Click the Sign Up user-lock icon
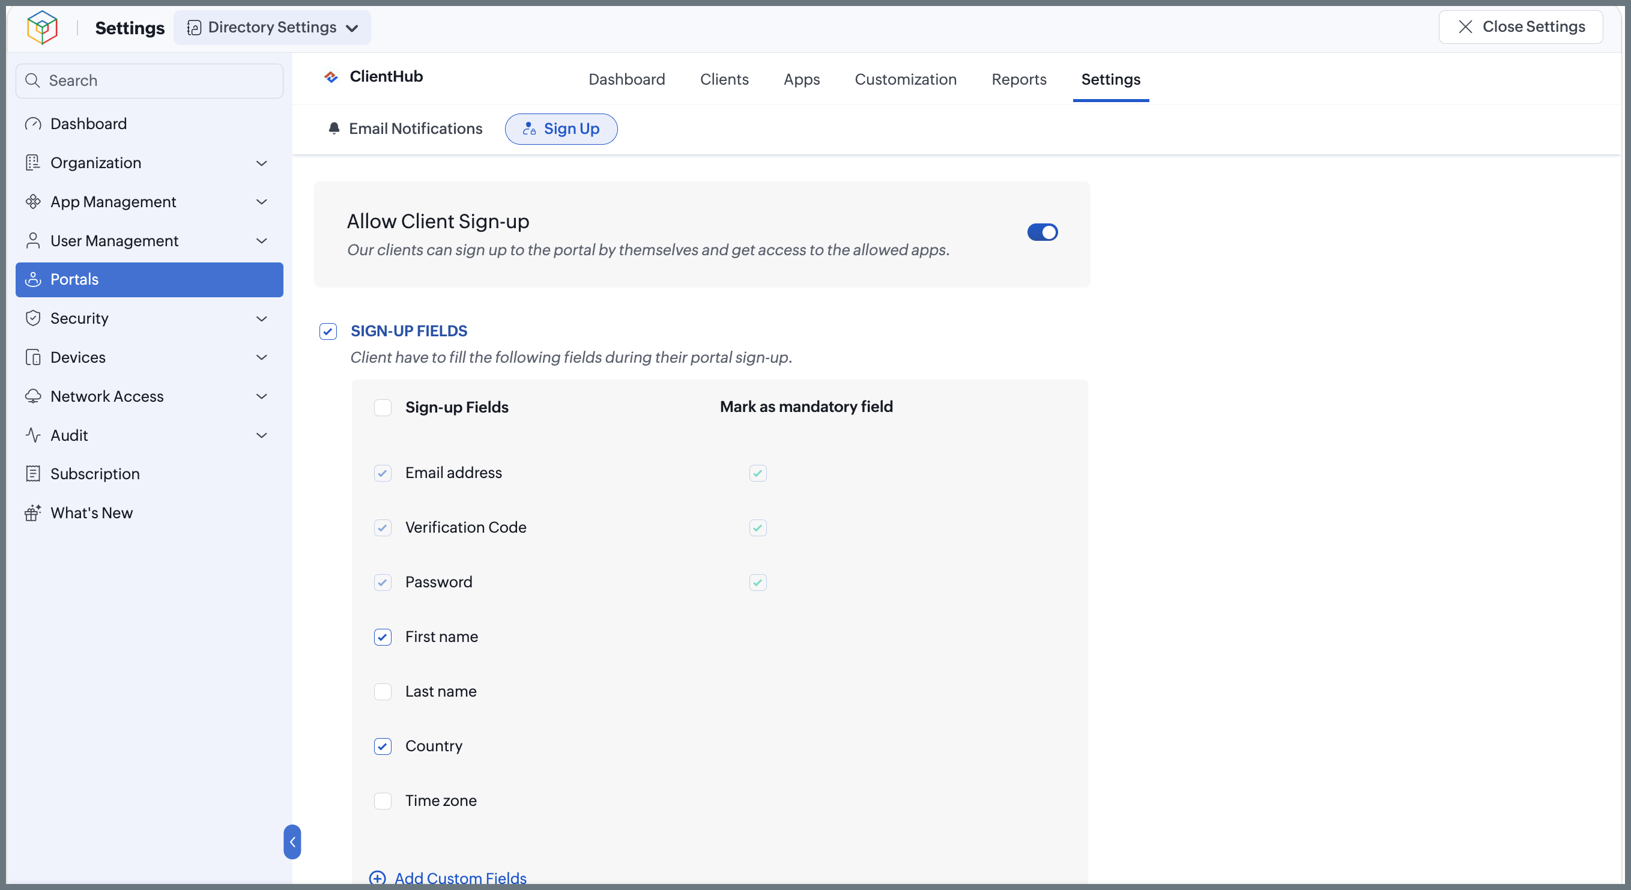 pos(529,129)
